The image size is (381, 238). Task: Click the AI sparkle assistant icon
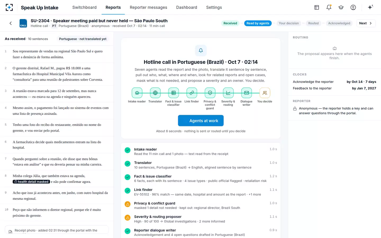pos(370,7)
